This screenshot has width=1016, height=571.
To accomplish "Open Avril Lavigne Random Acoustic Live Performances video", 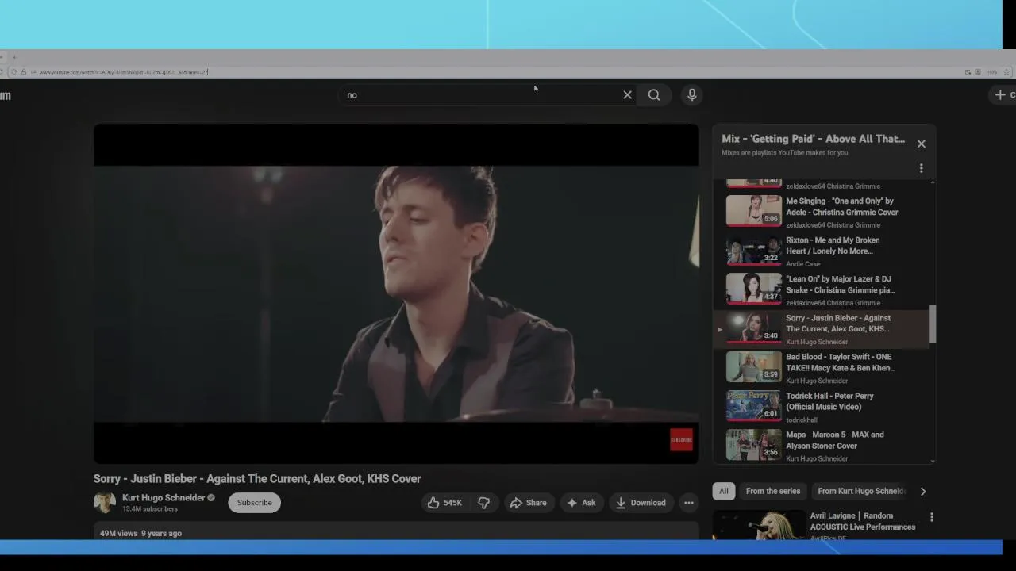I will [x=863, y=521].
